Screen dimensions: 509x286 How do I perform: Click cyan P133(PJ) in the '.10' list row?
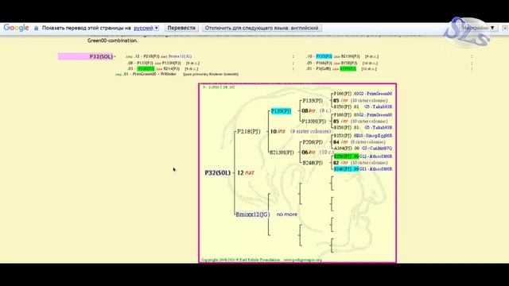click(324, 56)
